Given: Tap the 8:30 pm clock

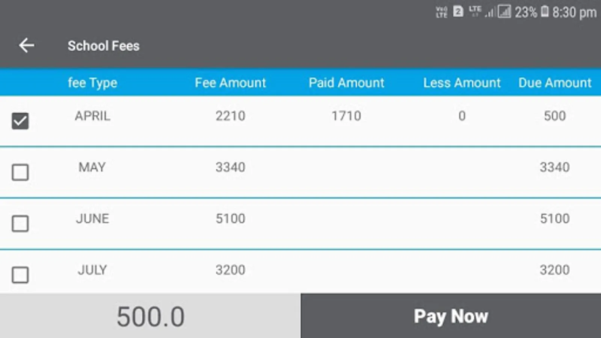Looking at the screenshot, I should [574, 12].
